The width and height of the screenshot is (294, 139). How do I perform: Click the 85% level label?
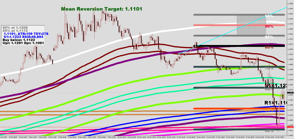(269, 37)
